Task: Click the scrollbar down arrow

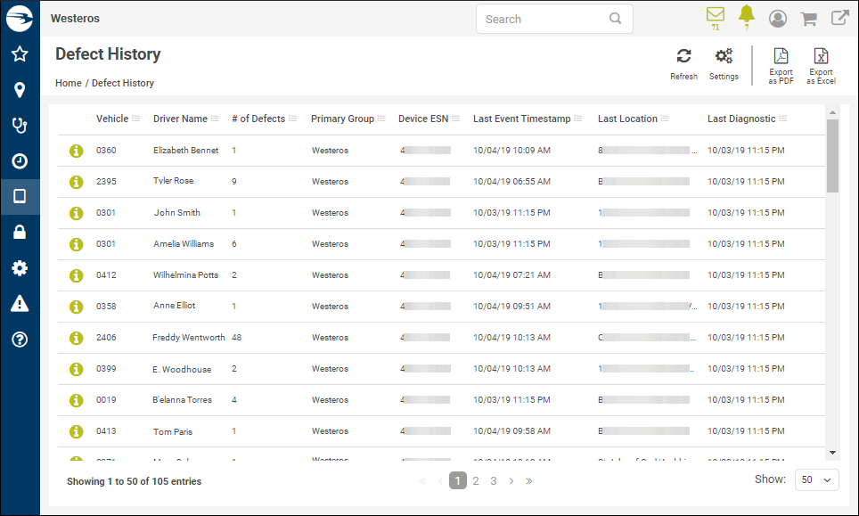Action: (832, 453)
